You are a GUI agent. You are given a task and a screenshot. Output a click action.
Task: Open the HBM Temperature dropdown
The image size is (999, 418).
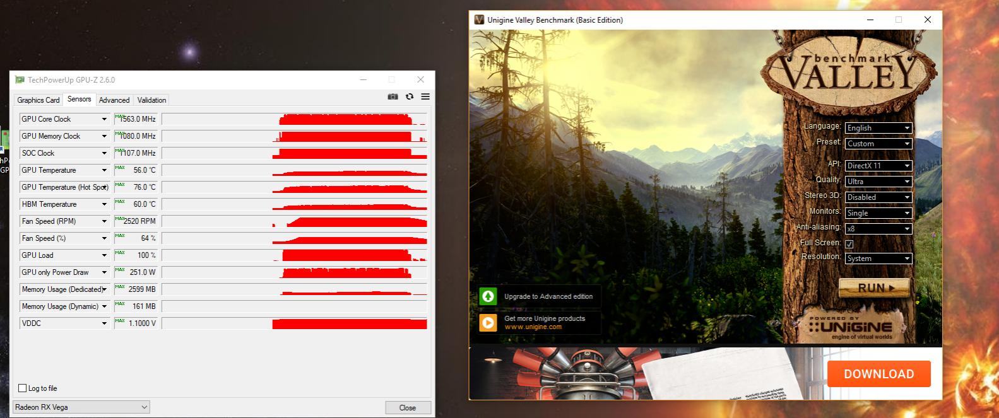coord(104,204)
